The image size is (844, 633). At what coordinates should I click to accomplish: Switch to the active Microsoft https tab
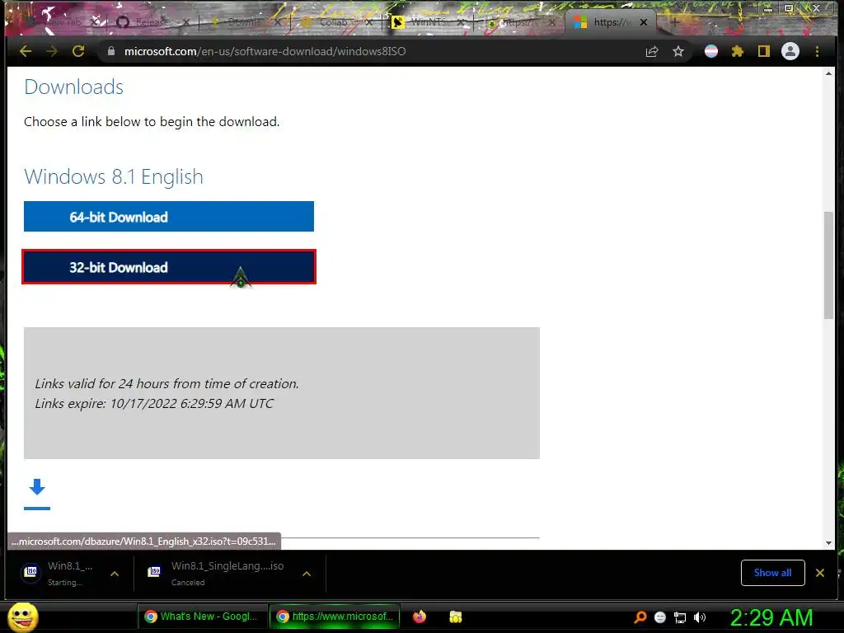click(611, 22)
